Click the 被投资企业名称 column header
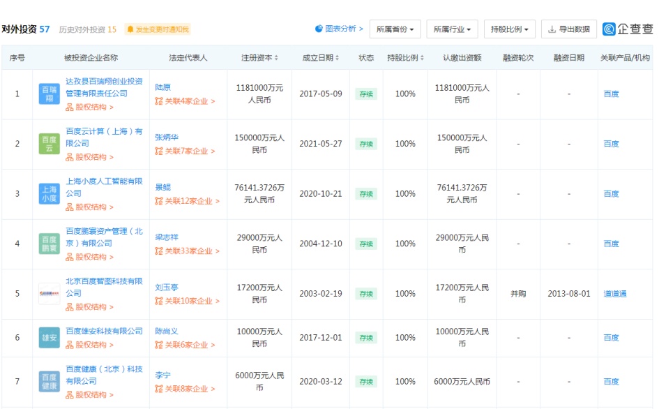 (91, 58)
